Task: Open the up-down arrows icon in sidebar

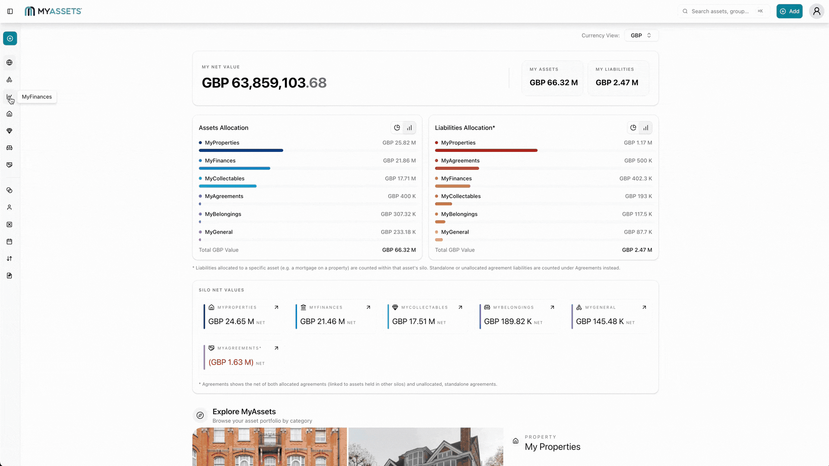Action: (9, 258)
